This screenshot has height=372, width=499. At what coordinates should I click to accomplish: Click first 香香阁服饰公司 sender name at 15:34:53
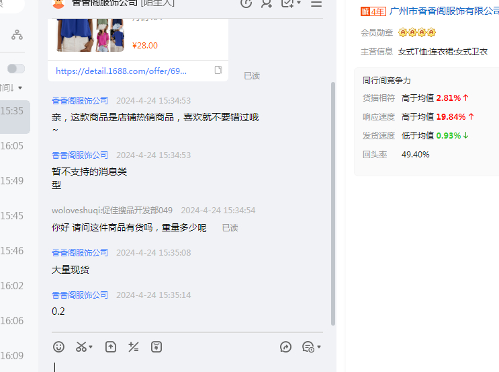coord(80,101)
